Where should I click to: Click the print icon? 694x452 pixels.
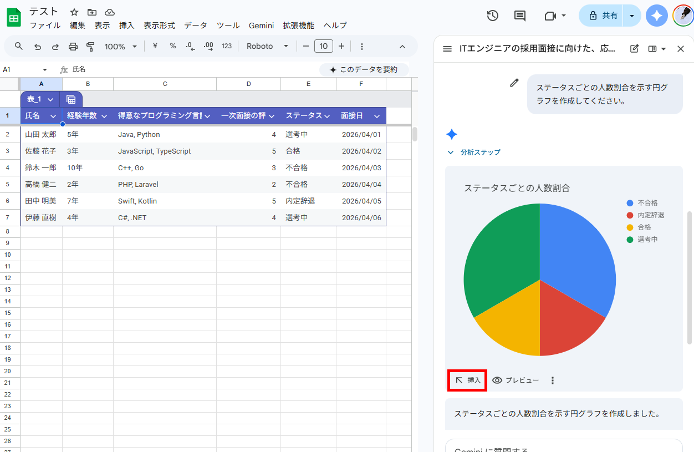[x=73, y=46]
